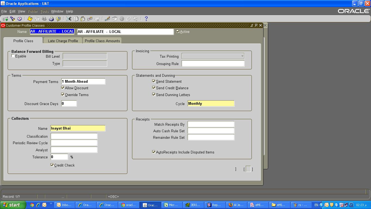Cut selection with the scissors icon

[x=69, y=19]
